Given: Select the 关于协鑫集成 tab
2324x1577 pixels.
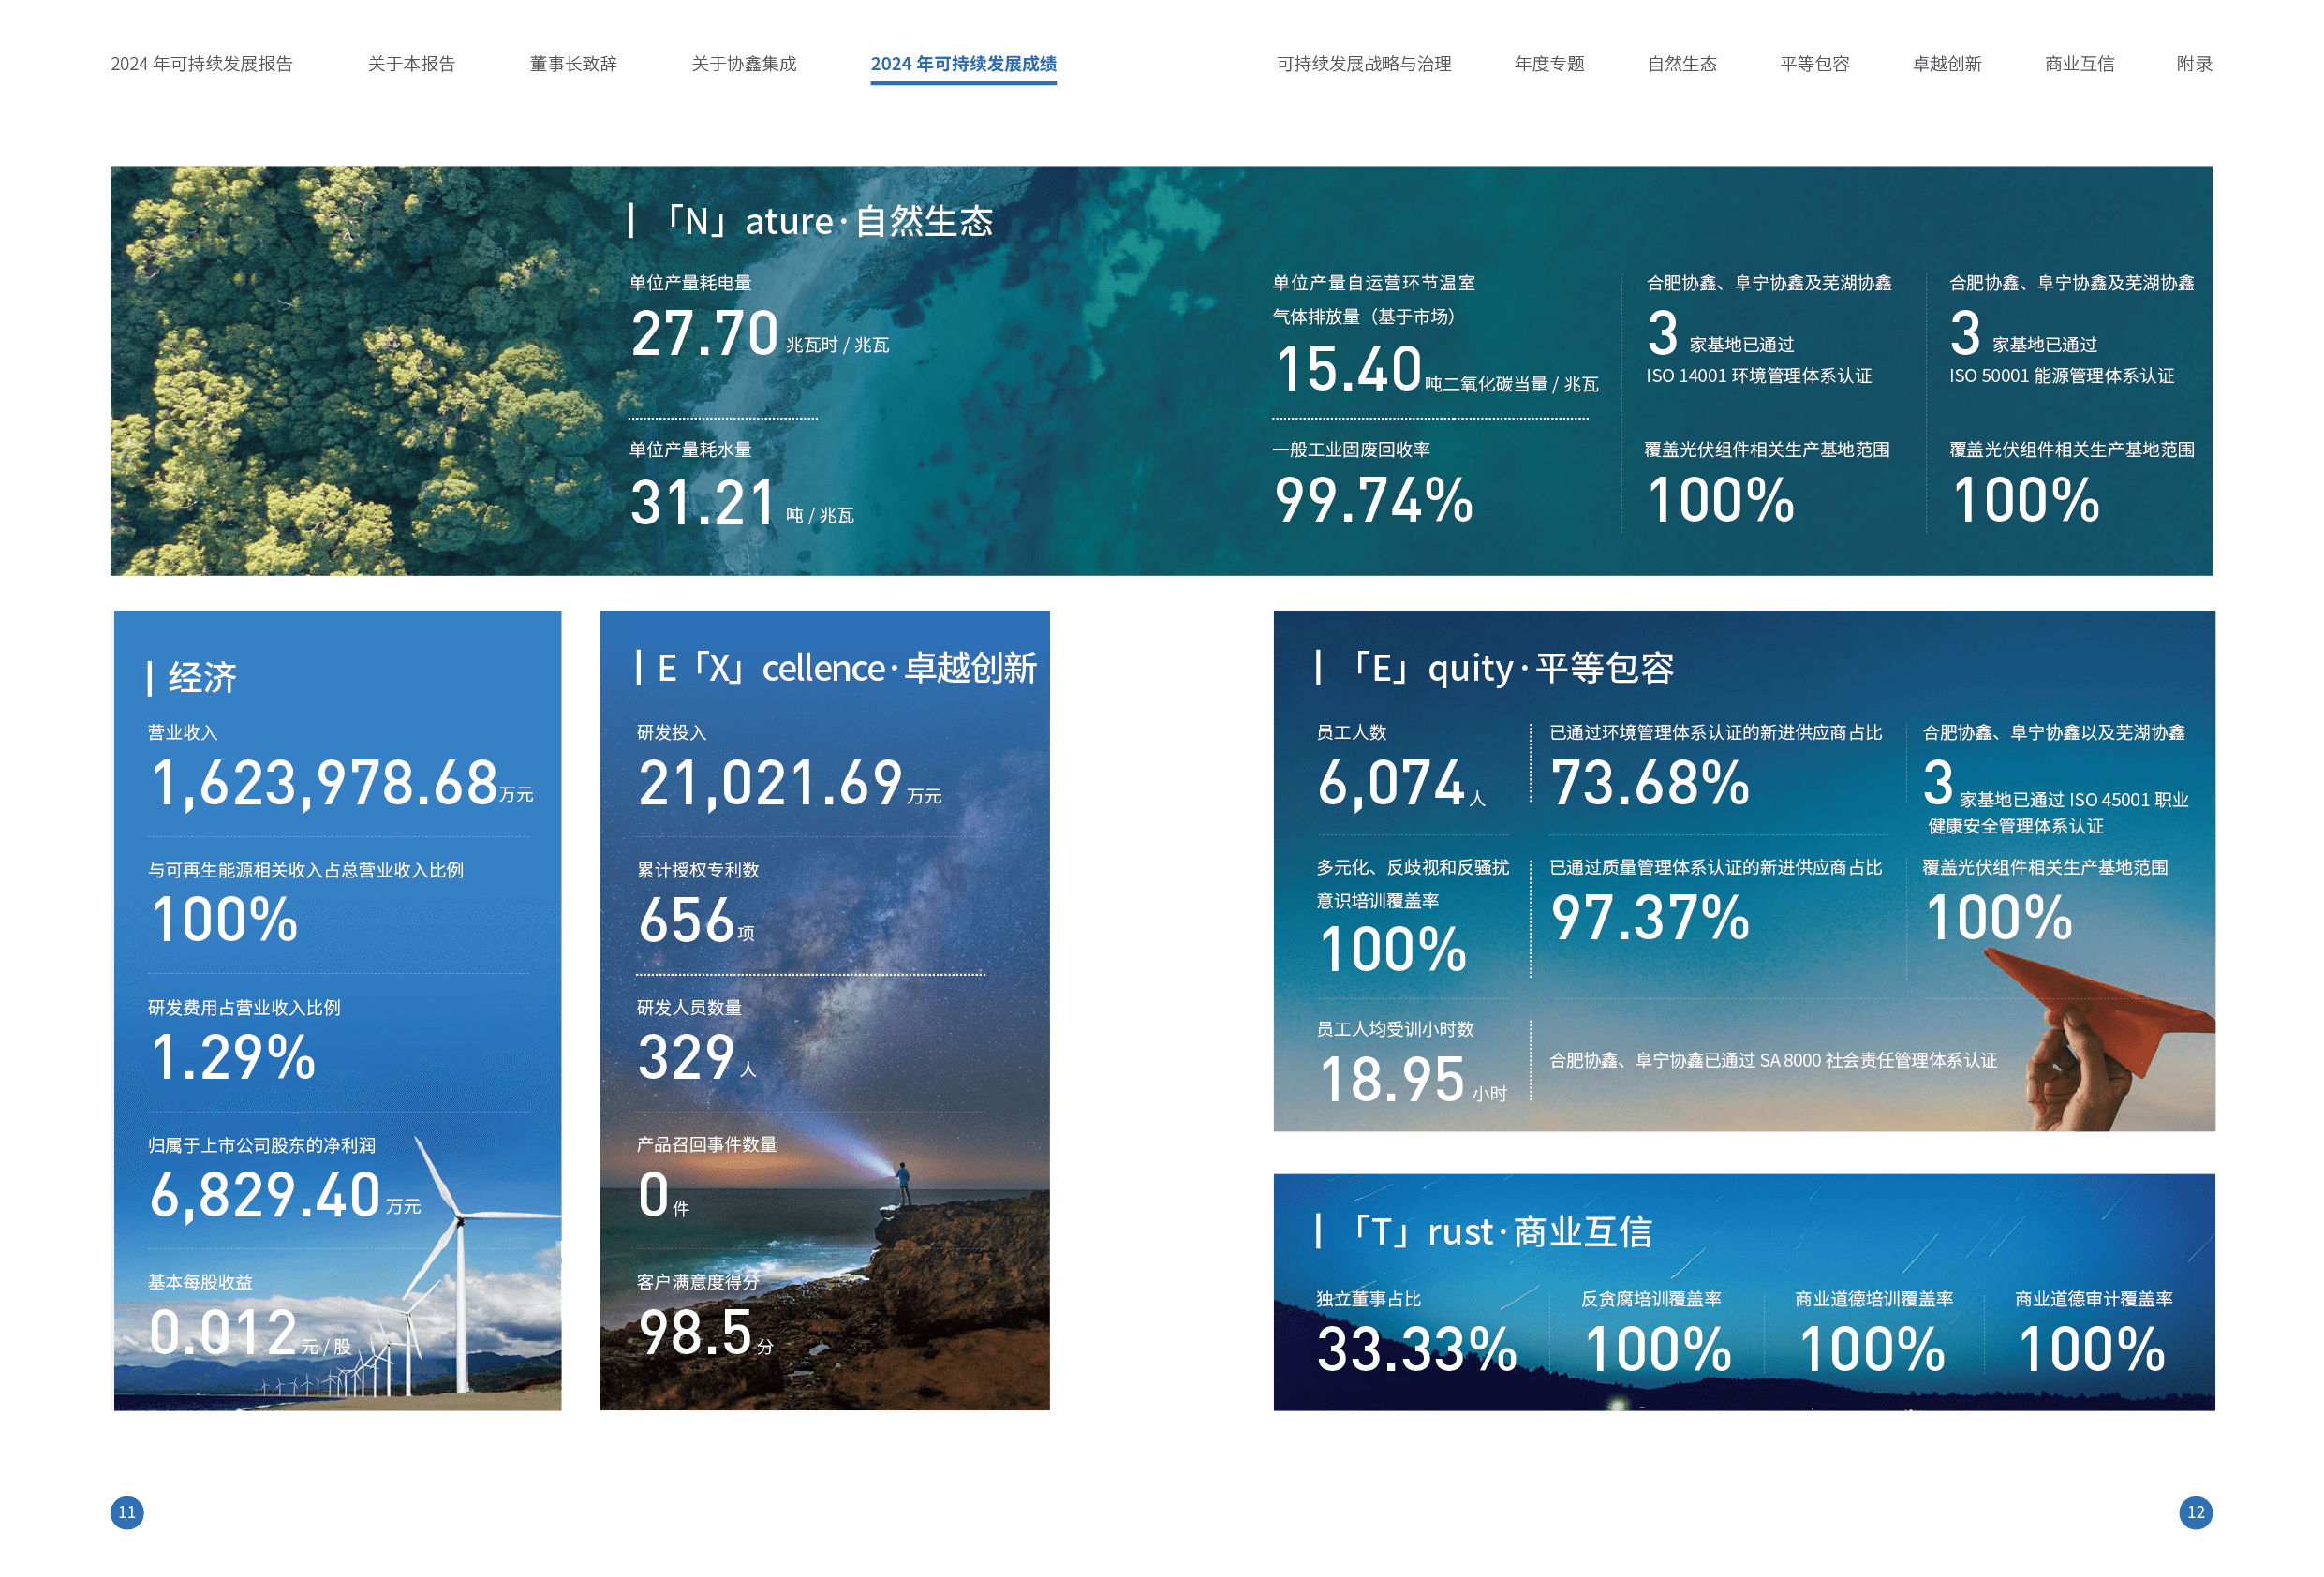Looking at the screenshot, I should coord(743,64).
